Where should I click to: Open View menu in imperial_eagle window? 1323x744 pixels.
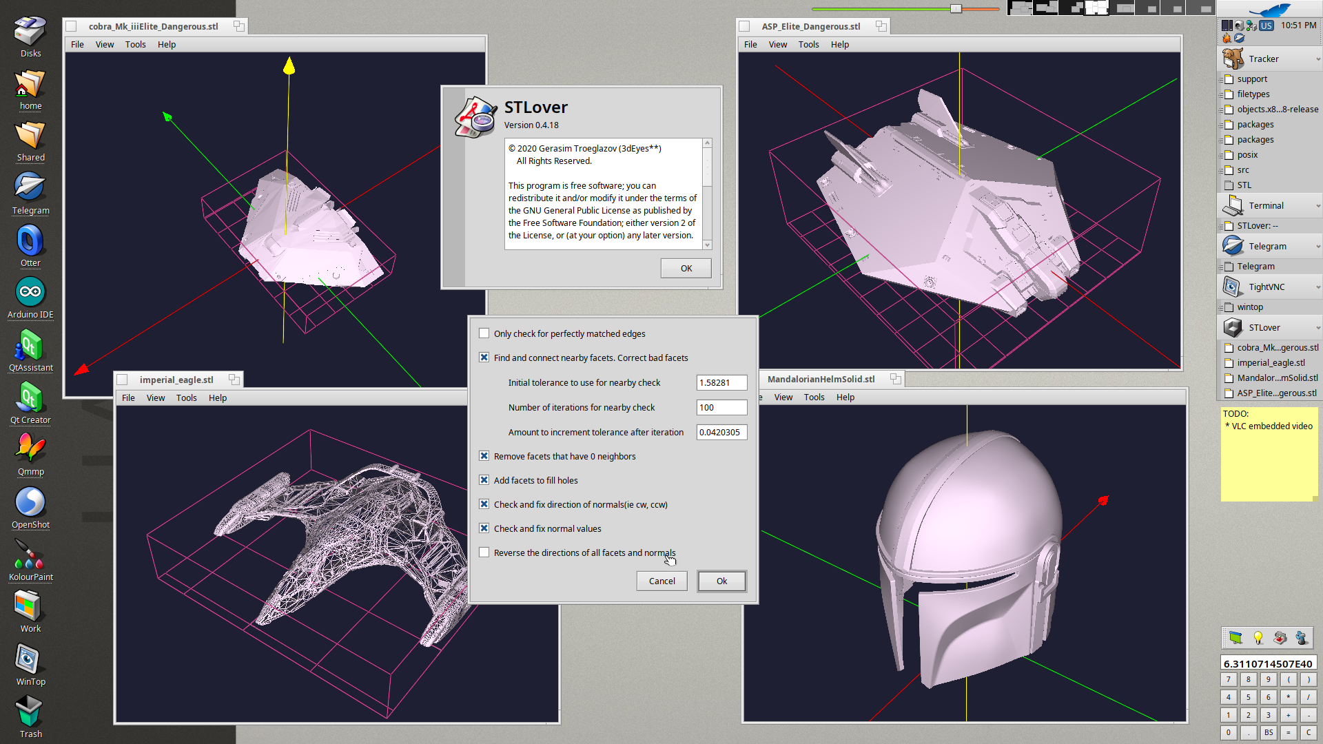click(156, 397)
